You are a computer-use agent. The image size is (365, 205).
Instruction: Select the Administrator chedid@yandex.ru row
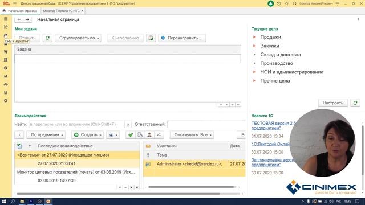click(x=194, y=168)
